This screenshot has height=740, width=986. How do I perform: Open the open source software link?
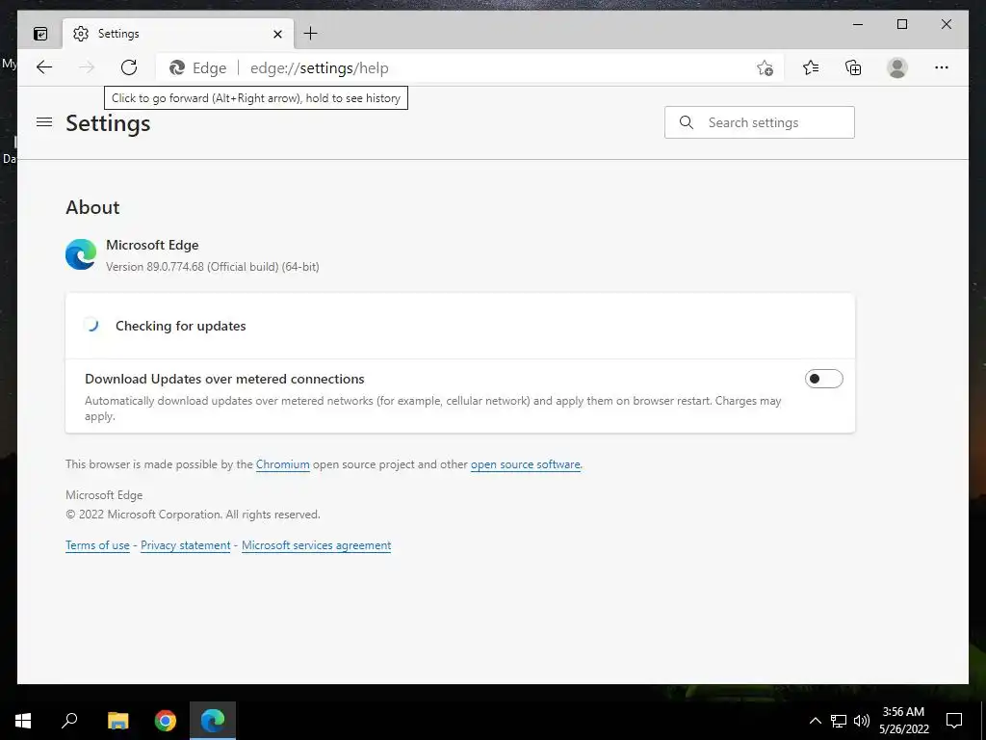click(526, 464)
